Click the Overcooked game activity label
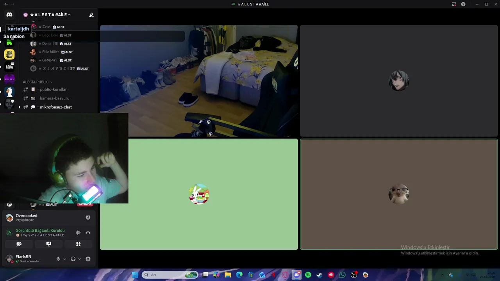The height and width of the screenshot is (281, 500). 27,216
